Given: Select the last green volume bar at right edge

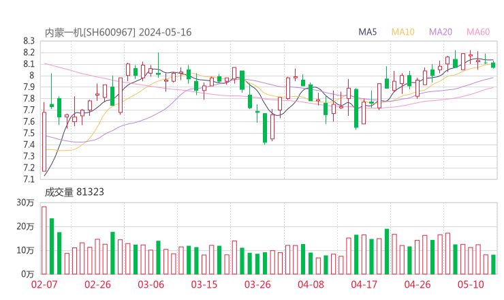Looking at the screenshot, I should 493,265.
